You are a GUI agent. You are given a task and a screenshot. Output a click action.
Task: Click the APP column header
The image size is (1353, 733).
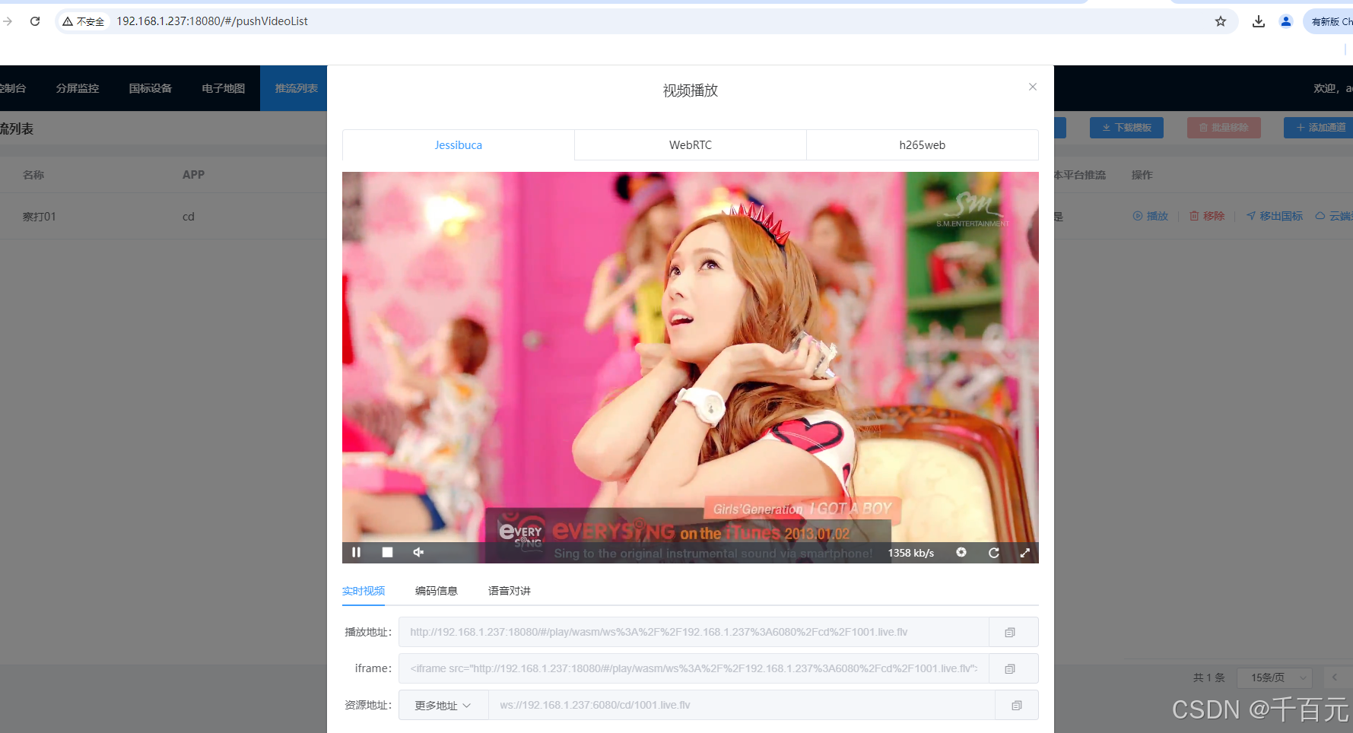[193, 175]
